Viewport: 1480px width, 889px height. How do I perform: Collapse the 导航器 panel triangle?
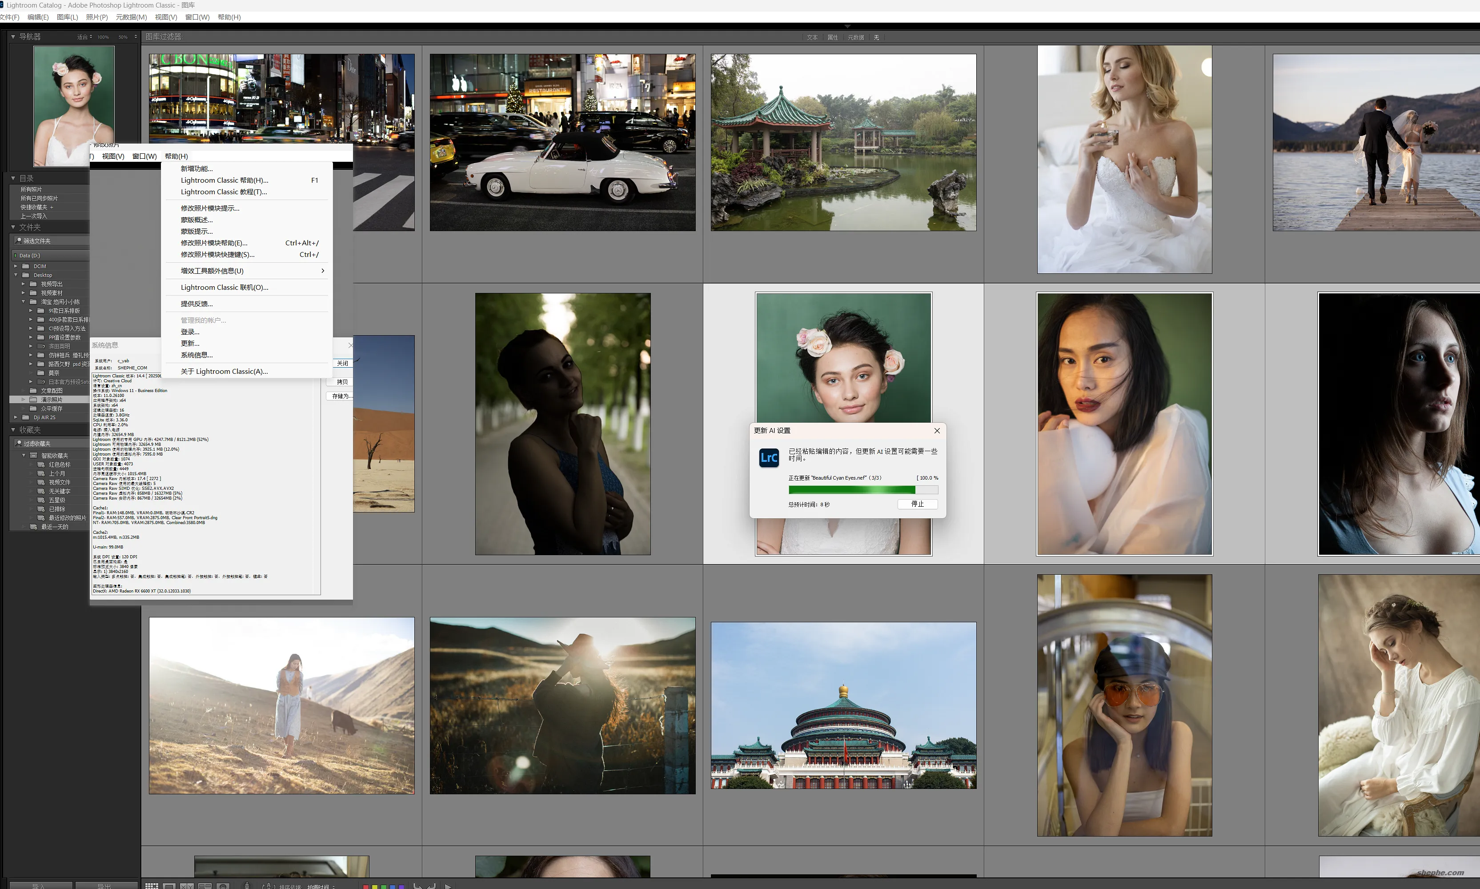point(13,36)
